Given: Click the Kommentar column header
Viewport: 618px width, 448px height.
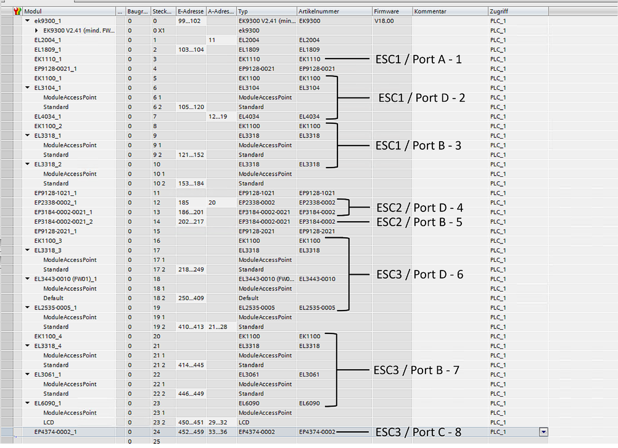Looking at the screenshot, I should (450, 12).
